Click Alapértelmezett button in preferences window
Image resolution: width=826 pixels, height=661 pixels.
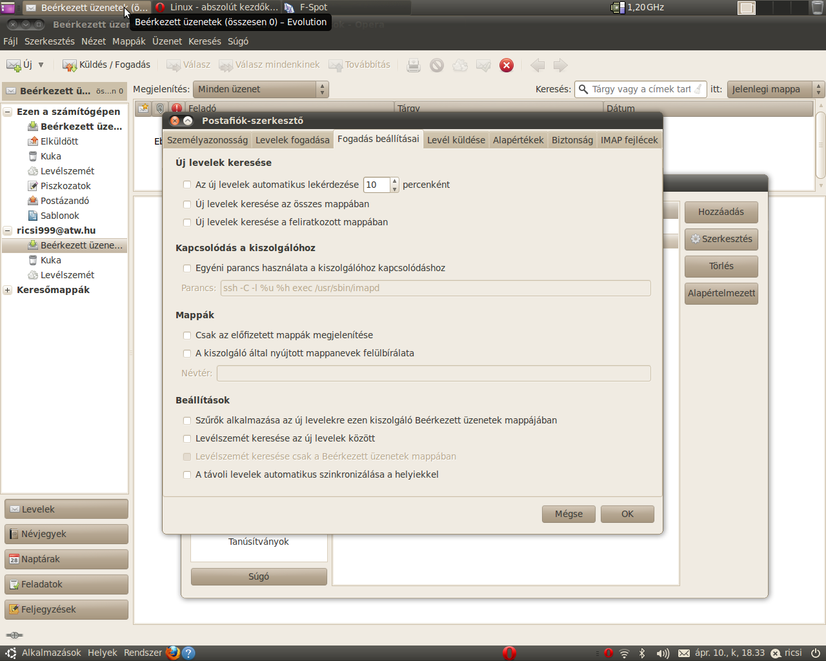[x=721, y=293]
